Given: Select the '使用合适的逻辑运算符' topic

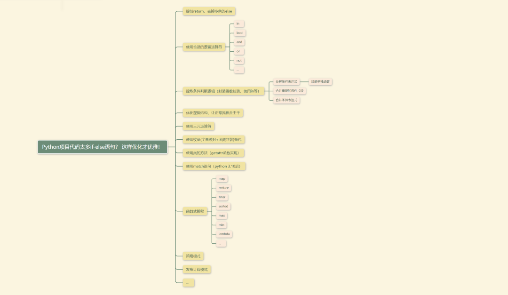Looking at the screenshot, I should click(204, 47).
